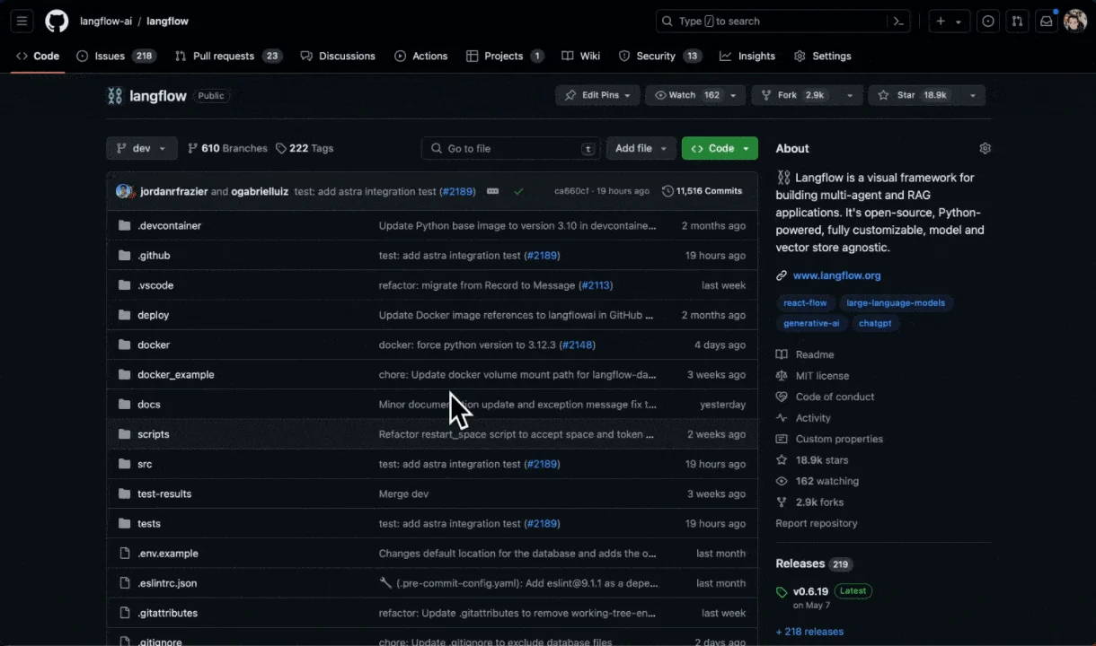Open the user profile avatar menu
Image resolution: width=1096 pixels, height=646 pixels.
coord(1075,21)
